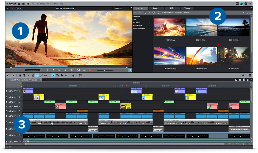Solo track 1 with its S button
This screenshot has width=258, height=153.
click(x=7, y=91)
